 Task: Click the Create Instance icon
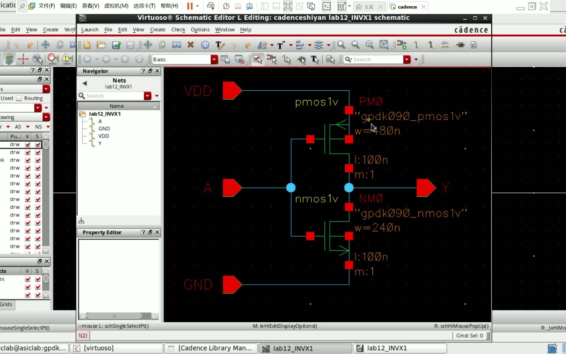402,45
